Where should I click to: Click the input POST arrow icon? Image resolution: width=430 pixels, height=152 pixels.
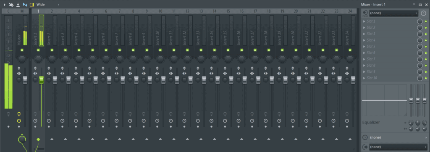(x=365, y=13)
